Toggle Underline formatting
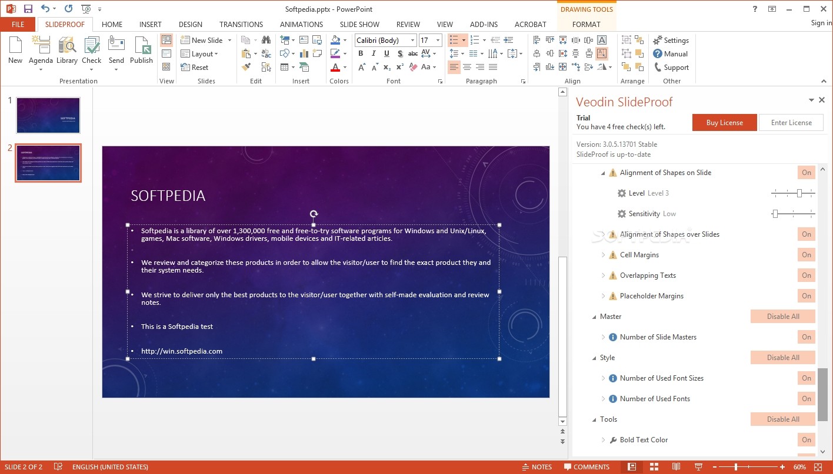Image resolution: width=833 pixels, height=474 pixels. (x=386, y=53)
